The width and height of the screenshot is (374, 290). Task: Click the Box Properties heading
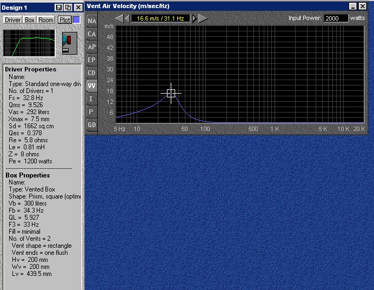[x=28, y=175]
